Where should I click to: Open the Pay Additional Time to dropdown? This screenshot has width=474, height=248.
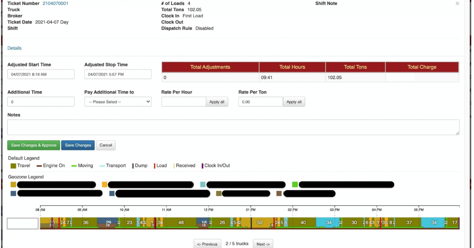118,102
